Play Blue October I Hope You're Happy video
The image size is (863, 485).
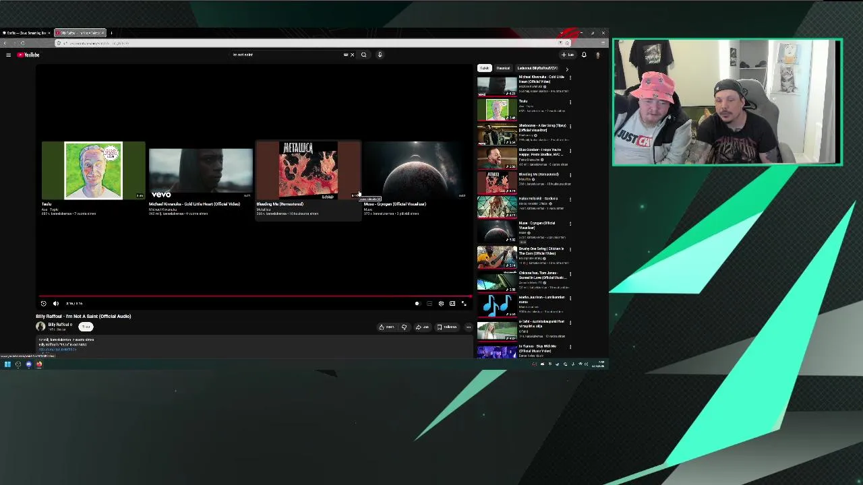click(x=523, y=158)
